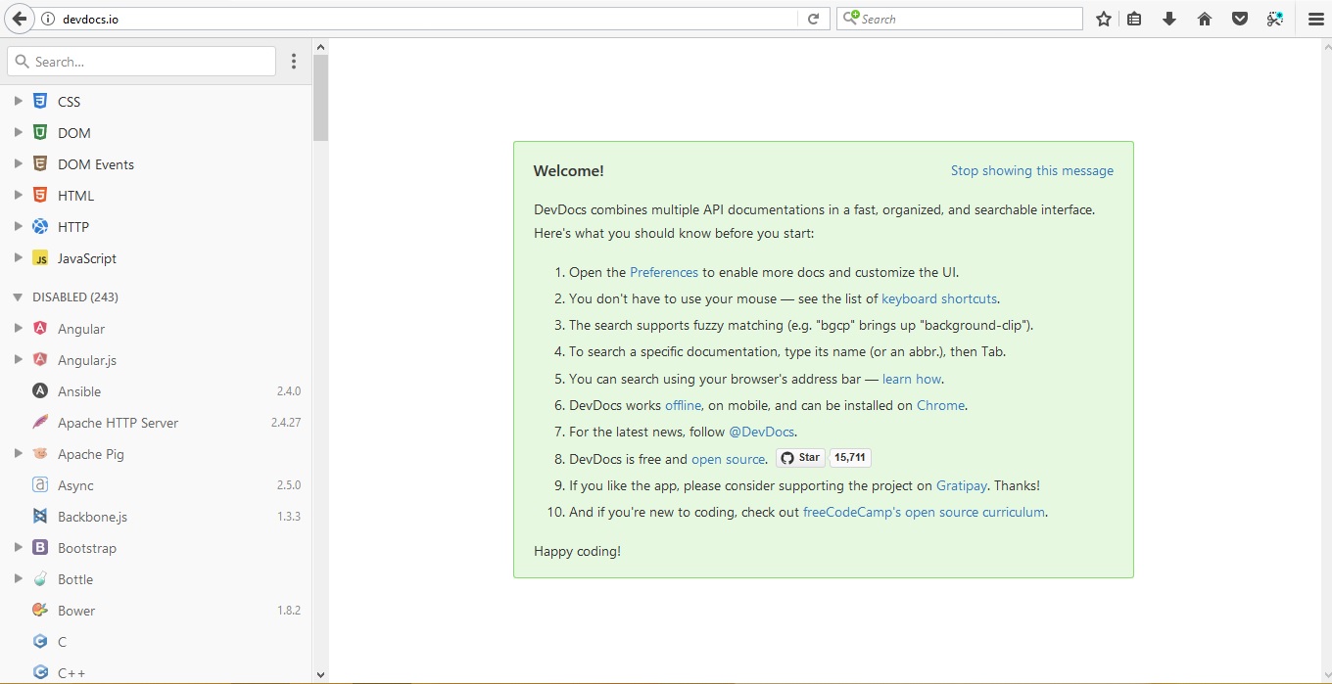Click the Bower bird icon
1332x684 pixels.
click(x=40, y=611)
